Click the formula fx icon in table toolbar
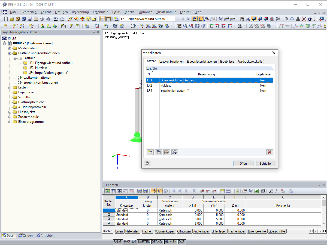 click(277, 191)
